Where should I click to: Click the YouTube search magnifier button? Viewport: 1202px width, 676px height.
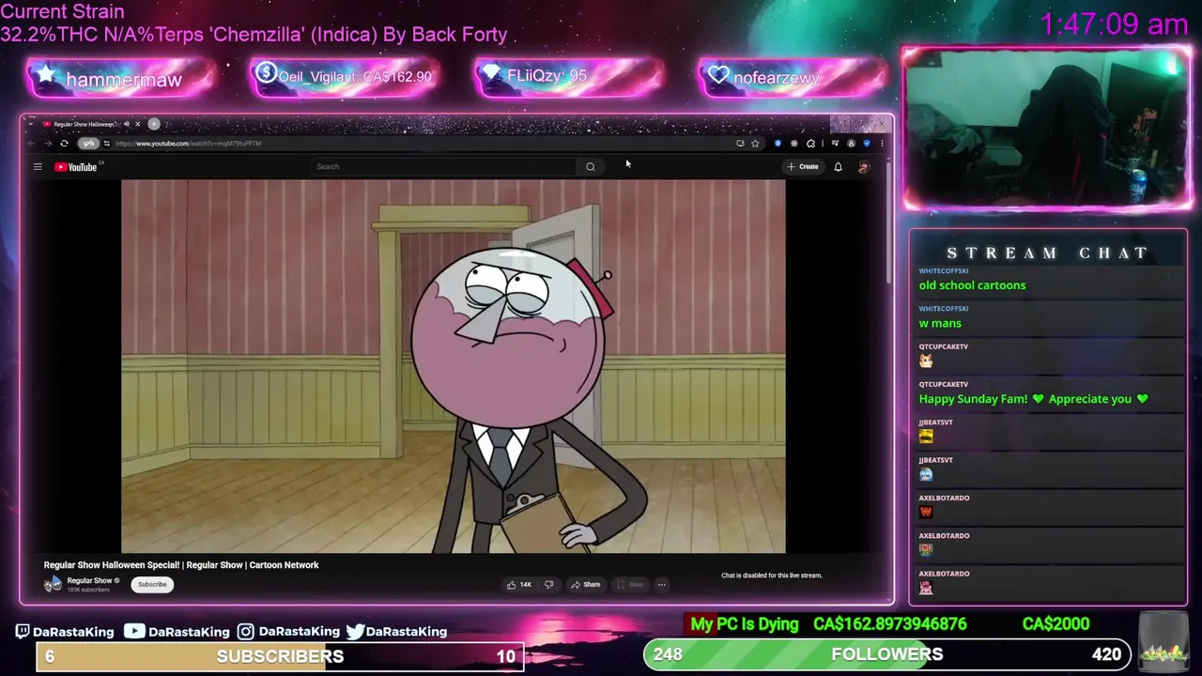(591, 167)
